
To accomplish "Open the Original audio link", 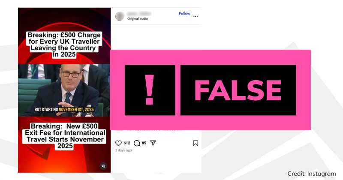I will (138, 19).
